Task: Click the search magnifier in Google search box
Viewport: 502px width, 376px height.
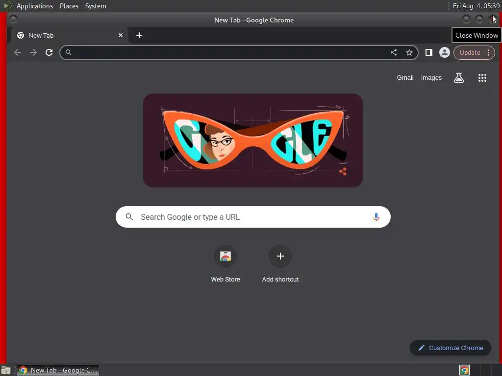Action: [x=129, y=217]
